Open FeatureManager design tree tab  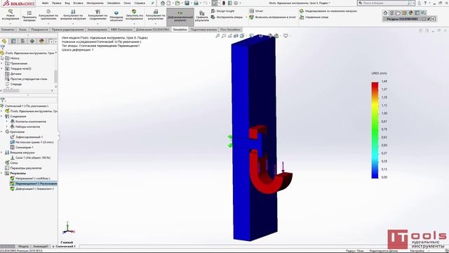pyautogui.click(x=4, y=41)
